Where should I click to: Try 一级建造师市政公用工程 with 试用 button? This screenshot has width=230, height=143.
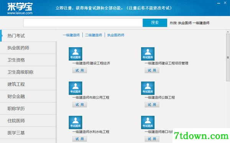click(x=80, y=104)
